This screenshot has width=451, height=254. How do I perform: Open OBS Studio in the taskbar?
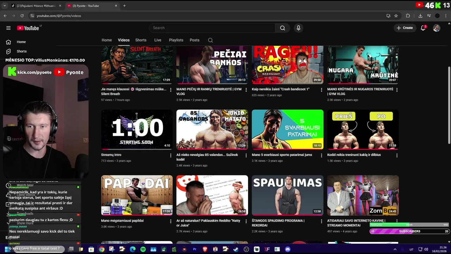pyautogui.click(x=246, y=249)
